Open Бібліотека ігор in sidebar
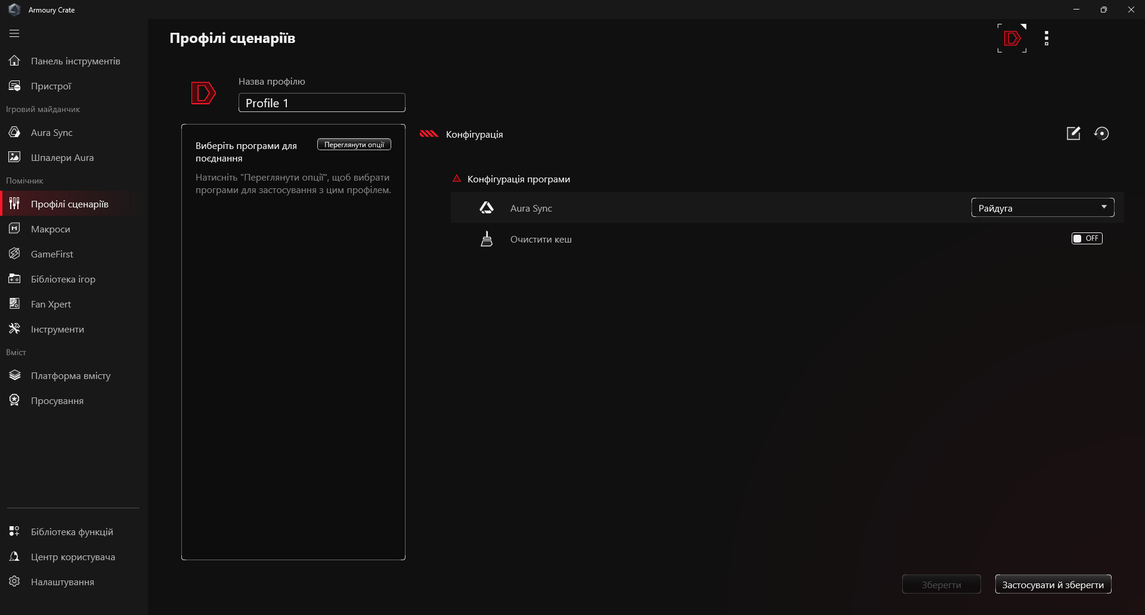 click(x=63, y=279)
